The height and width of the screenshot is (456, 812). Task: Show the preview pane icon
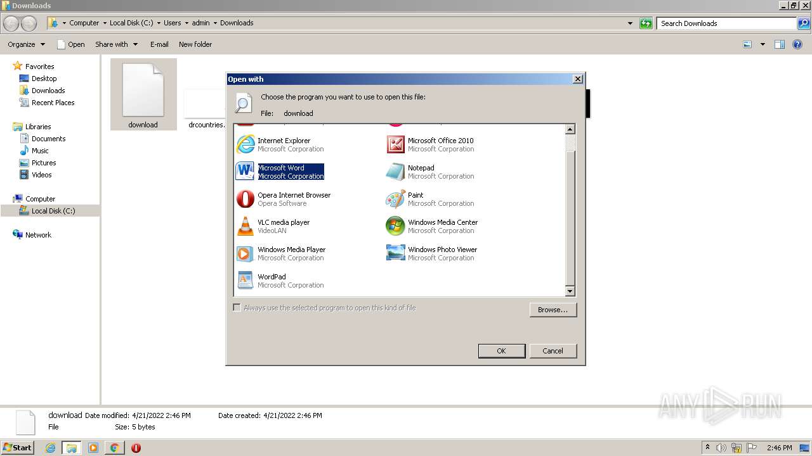point(780,44)
